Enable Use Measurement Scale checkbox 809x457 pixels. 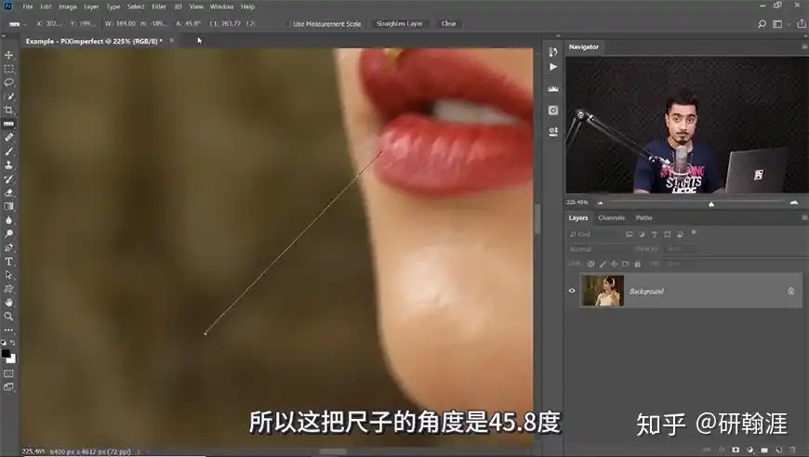pyautogui.click(x=288, y=24)
